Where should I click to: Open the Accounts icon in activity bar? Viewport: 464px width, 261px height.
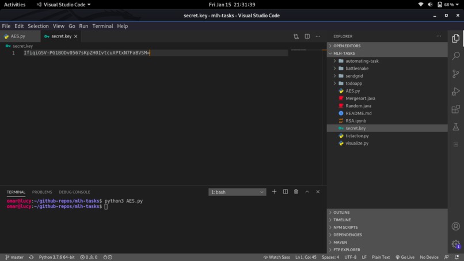click(x=456, y=226)
